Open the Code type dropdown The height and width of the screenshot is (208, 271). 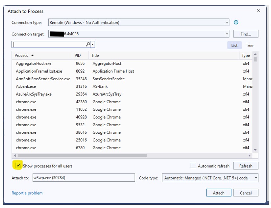click(x=256, y=178)
